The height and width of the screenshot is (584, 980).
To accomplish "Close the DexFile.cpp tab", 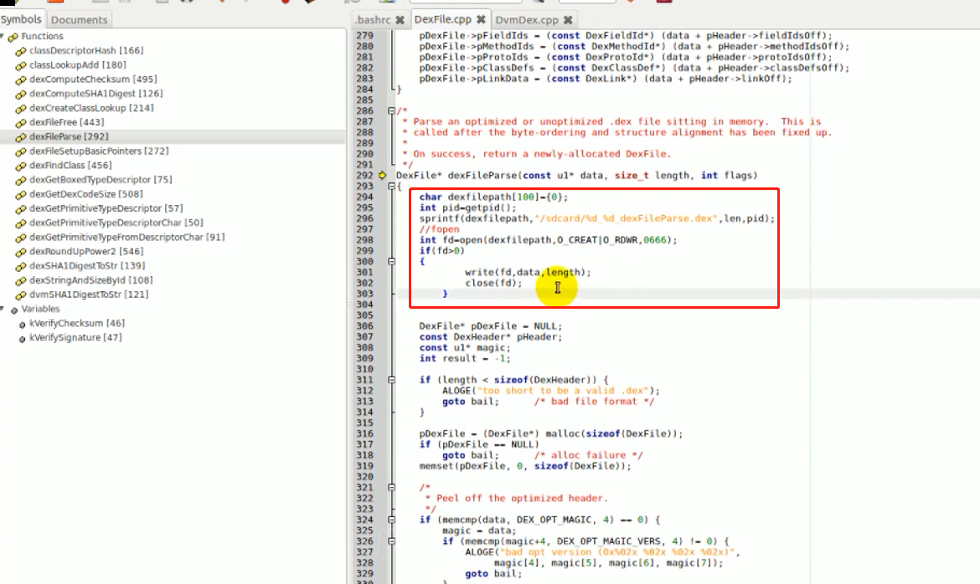I will tap(481, 19).
